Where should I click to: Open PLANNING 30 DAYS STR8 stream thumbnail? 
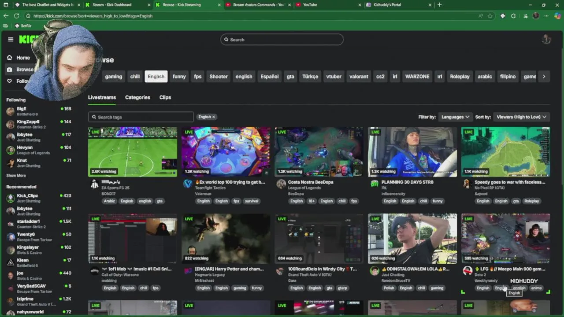point(412,152)
